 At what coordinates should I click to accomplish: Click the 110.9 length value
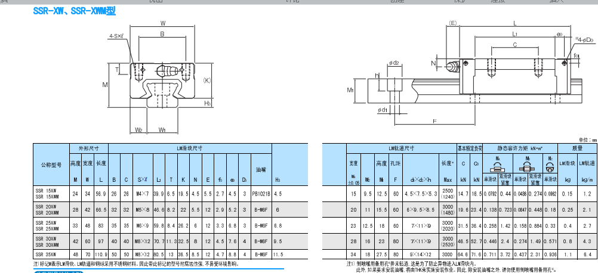(x=101, y=254)
